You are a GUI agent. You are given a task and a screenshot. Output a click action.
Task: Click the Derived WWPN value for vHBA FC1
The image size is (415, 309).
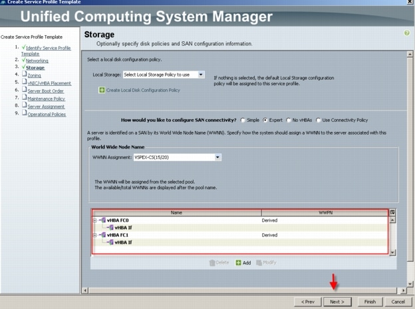click(x=269, y=235)
